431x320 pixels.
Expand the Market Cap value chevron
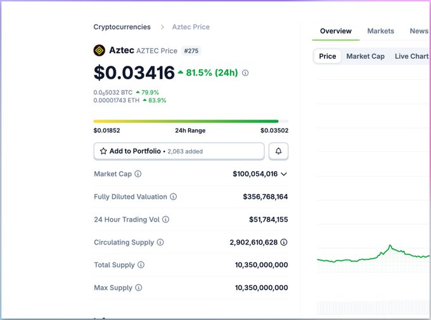[x=284, y=174]
